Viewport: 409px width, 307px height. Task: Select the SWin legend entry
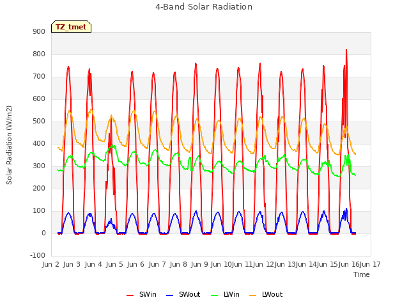pyautogui.click(x=141, y=294)
